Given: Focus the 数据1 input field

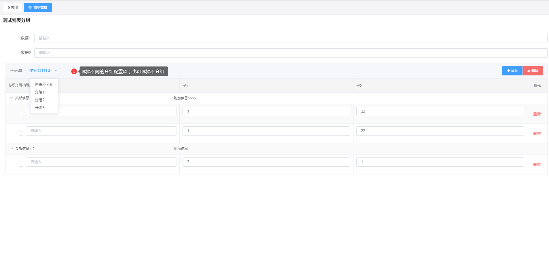Looking at the screenshot, I should (291, 38).
